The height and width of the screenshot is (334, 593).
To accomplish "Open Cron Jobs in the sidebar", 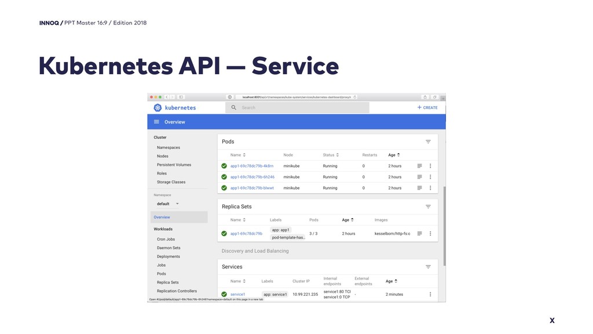I will 166,239.
